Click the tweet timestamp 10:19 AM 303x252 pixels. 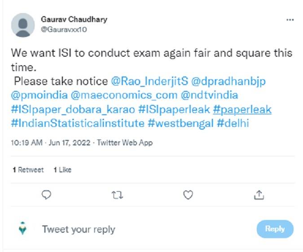coord(26,143)
